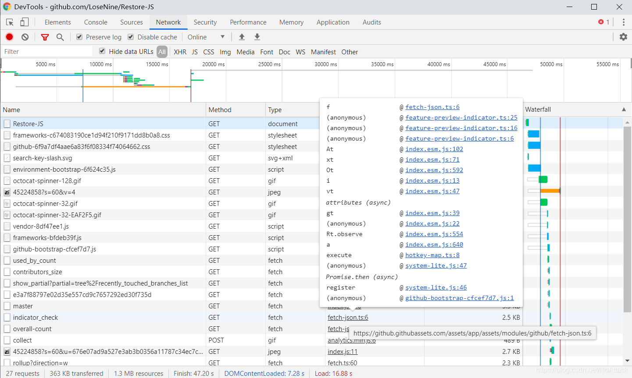Click file icon of search-key-slash.svg row
The image size is (632, 378).
pyautogui.click(x=7, y=158)
